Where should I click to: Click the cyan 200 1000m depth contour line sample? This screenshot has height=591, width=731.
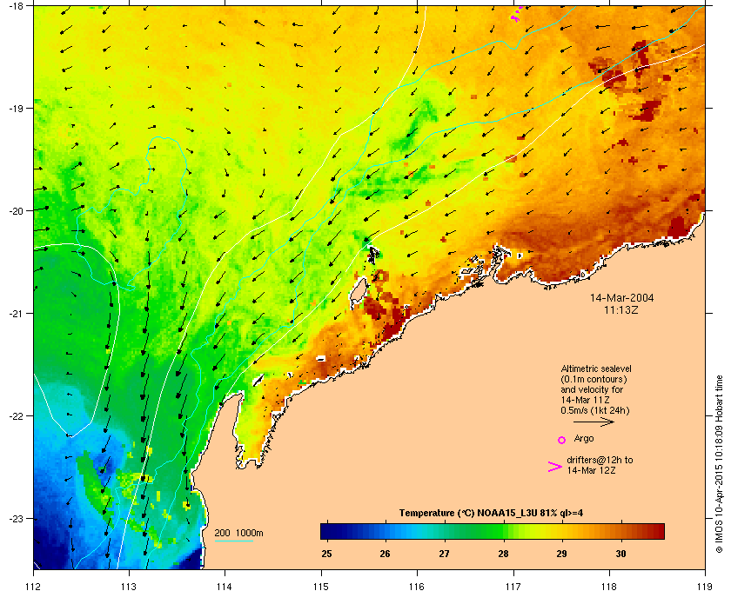(233, 541)
